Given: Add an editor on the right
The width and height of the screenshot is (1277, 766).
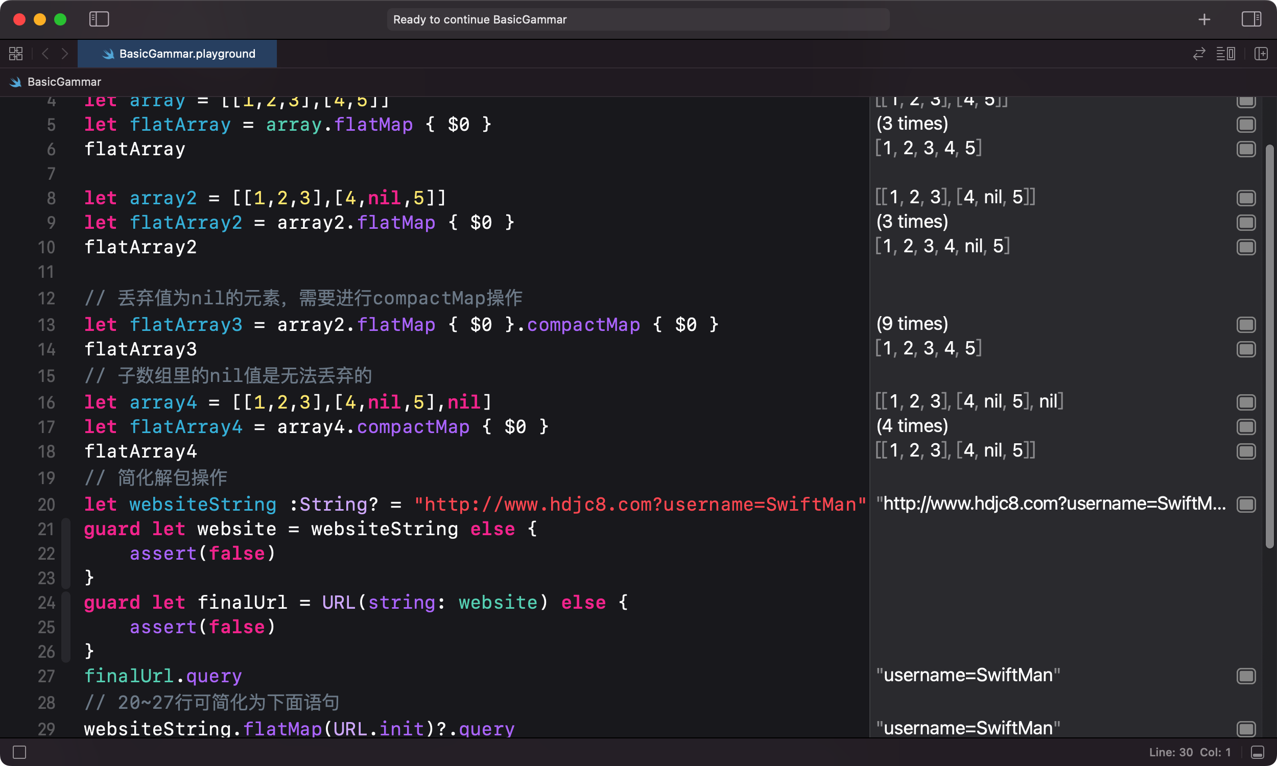Looking at the screenshot, I should tap(1261, 54).
